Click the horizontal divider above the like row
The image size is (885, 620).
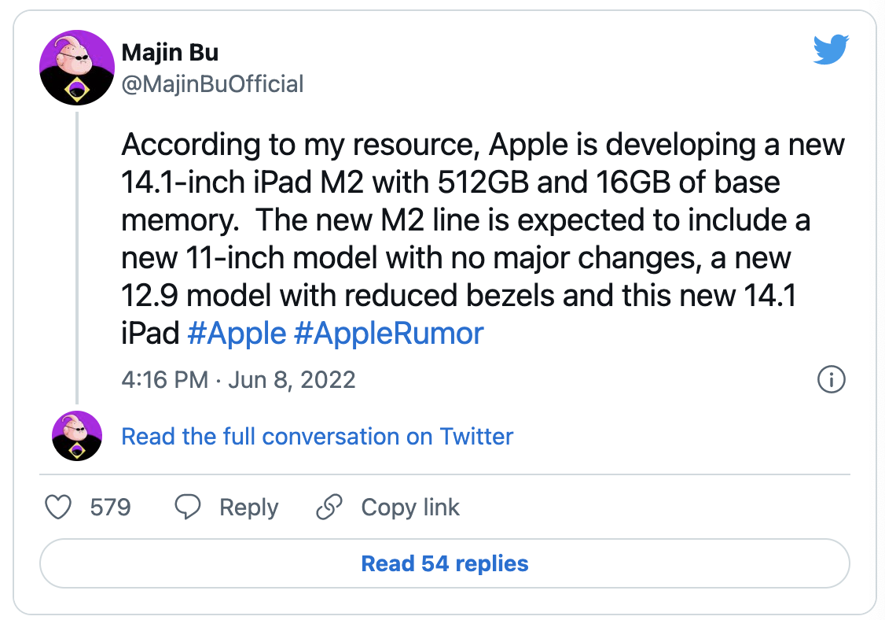tap(445, 475)
